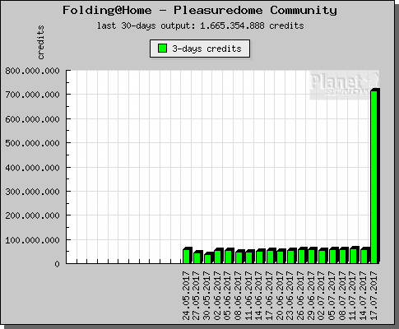Image resolution: width=399 pixels, height=329 pixels.
Task: Click the y-axis value 700.000.000
Action: pos(32,95)
